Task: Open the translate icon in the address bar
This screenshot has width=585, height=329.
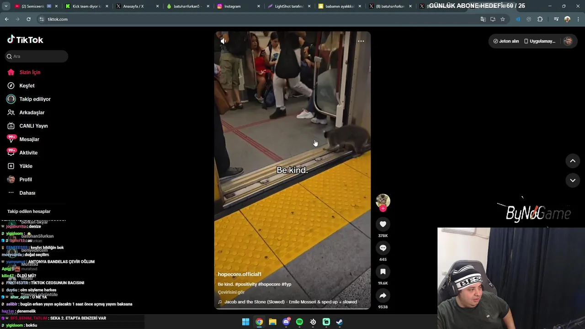Action: coord(483,19)
